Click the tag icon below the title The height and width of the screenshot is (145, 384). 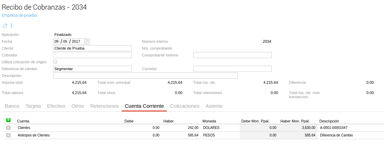[x=5, y=26]
